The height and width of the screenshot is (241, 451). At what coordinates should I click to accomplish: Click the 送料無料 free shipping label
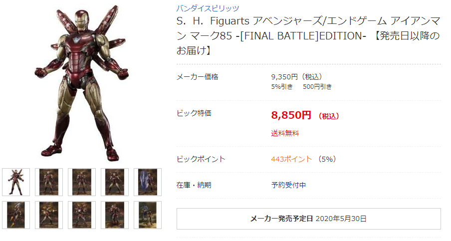tap(285, 133)
